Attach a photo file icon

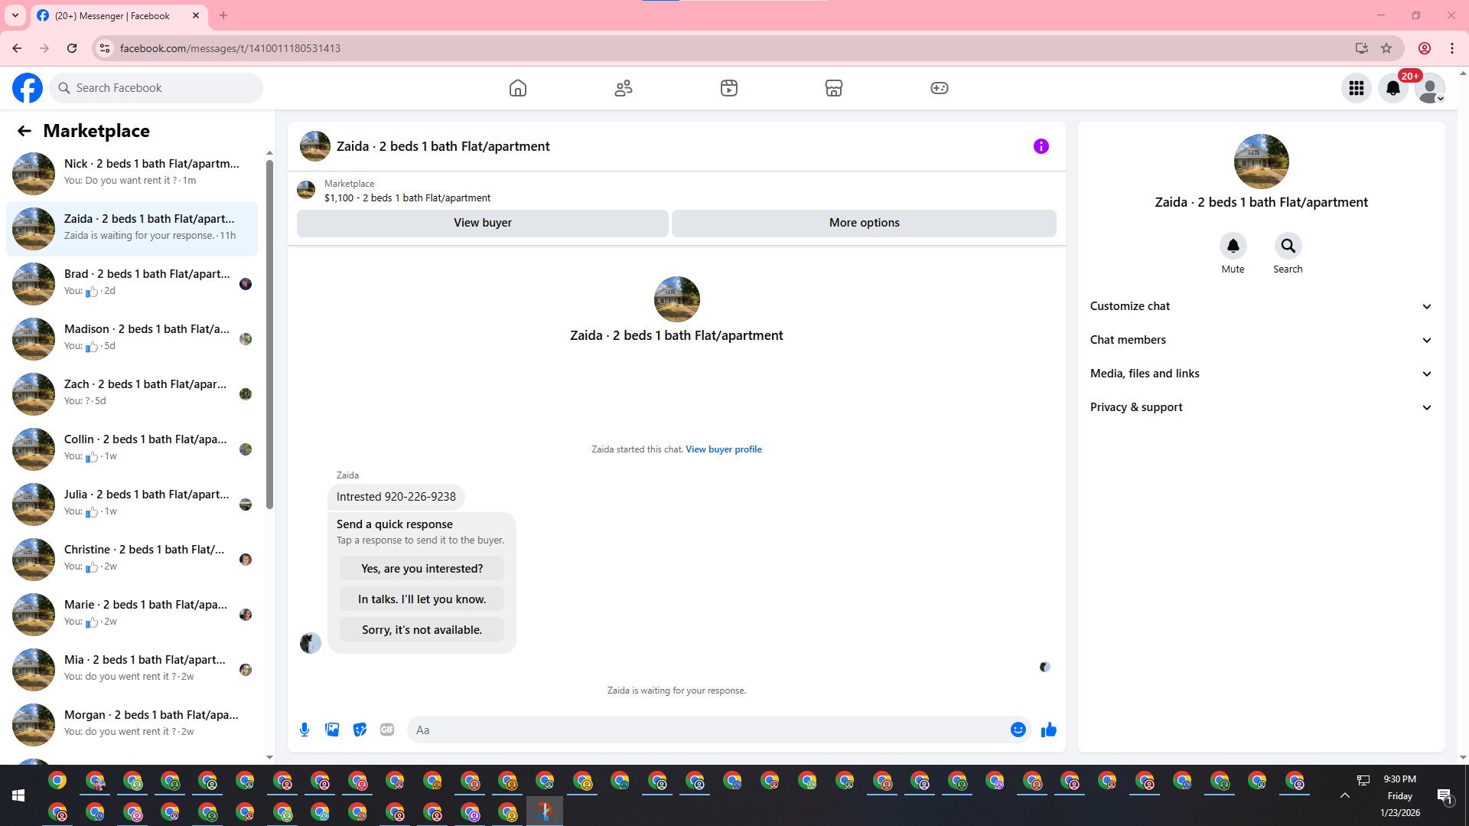click(x=332, y=730)
